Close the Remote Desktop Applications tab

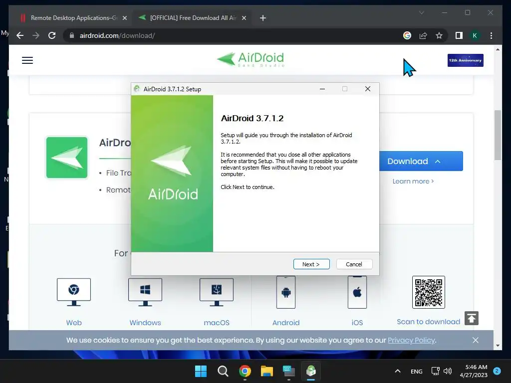[124, 18]
